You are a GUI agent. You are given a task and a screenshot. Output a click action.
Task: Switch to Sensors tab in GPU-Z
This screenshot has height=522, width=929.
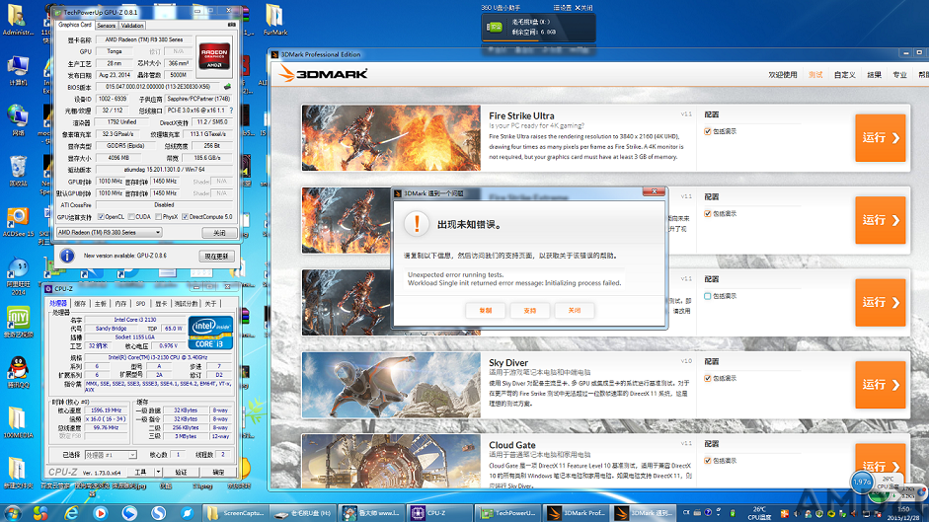(x=106, y=26)
